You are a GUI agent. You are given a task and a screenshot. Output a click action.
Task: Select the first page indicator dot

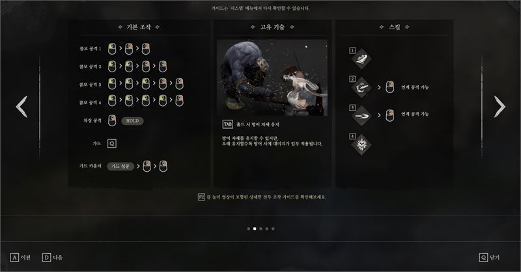(249, 228)
